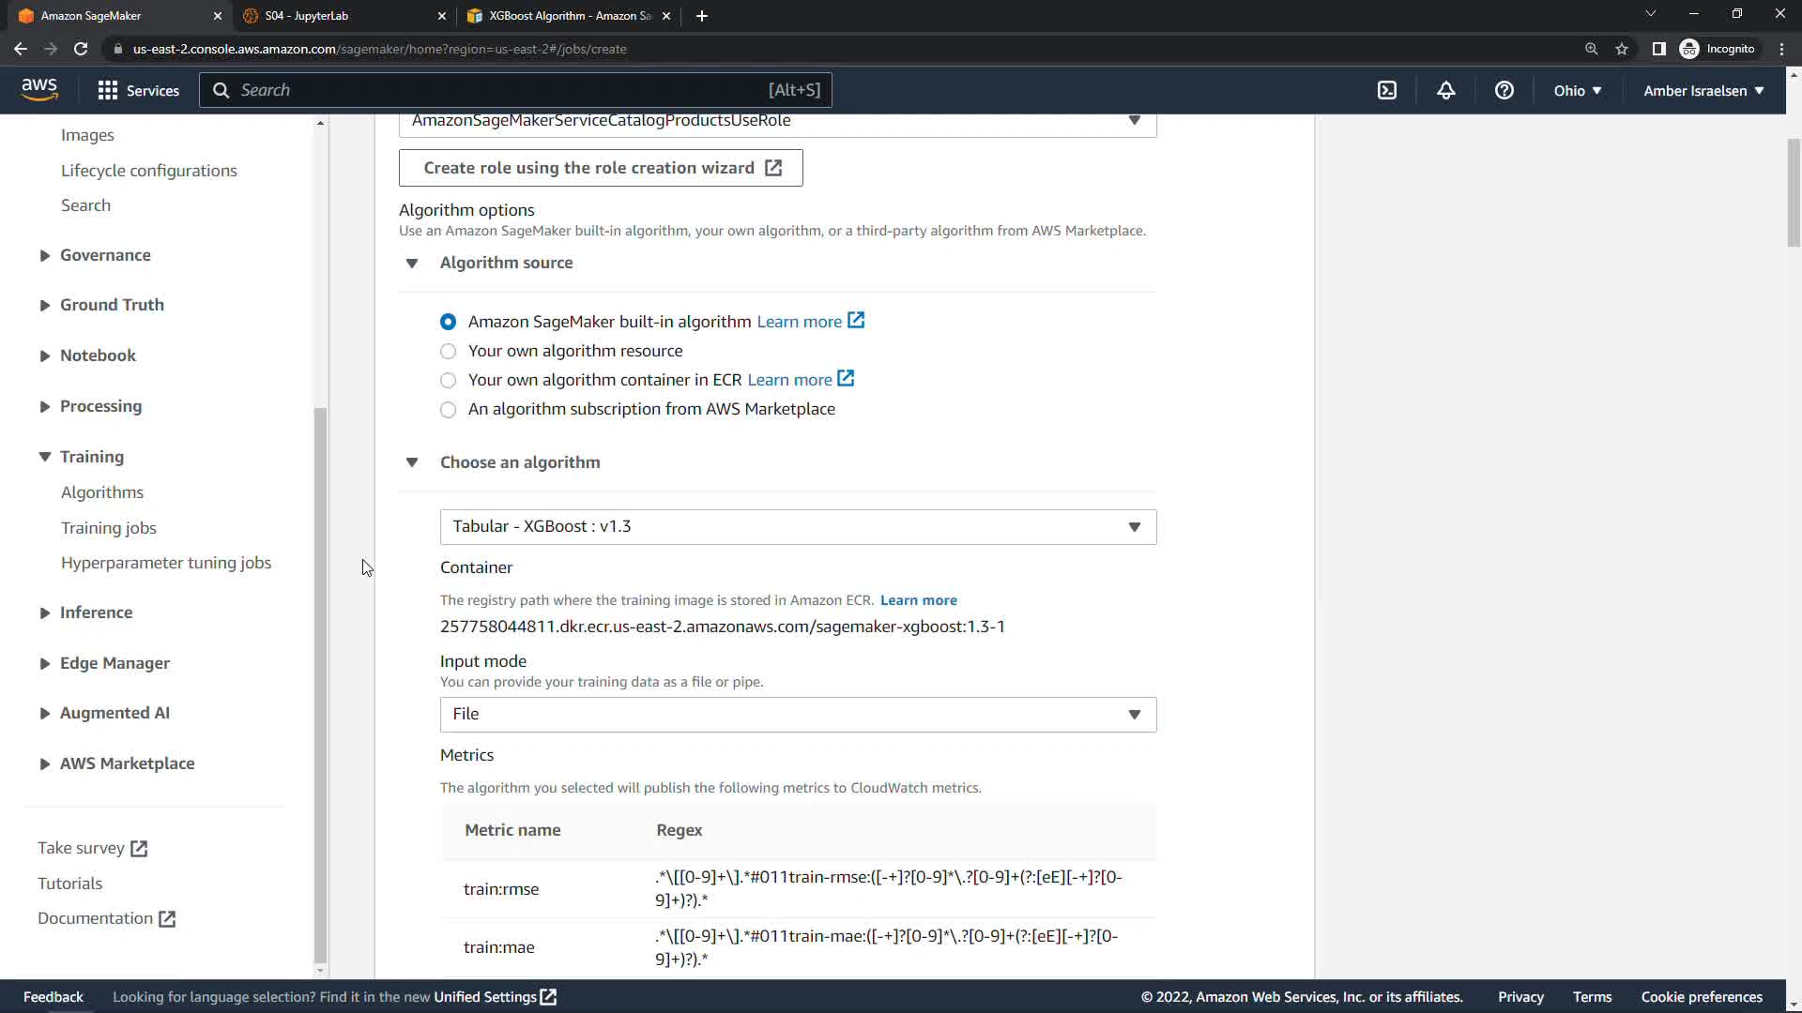This screenshot has height=1013, width=1802.
Task: Click Create role using the role creation wizard
Action: point(601,168)
